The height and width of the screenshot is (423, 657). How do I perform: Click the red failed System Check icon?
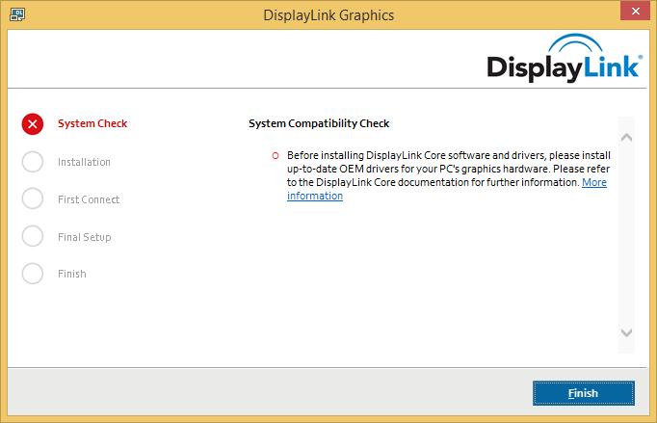[x=32, y=123]
